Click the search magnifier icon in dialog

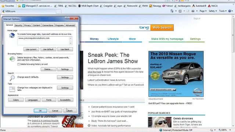(12, 78)
